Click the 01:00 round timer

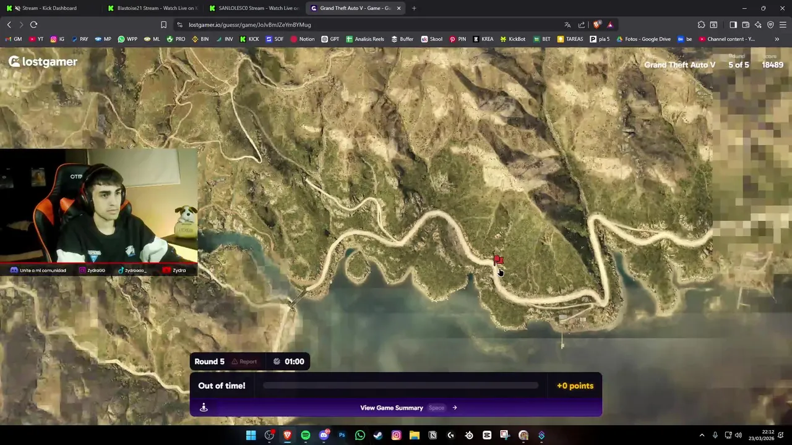coord(289,362)
